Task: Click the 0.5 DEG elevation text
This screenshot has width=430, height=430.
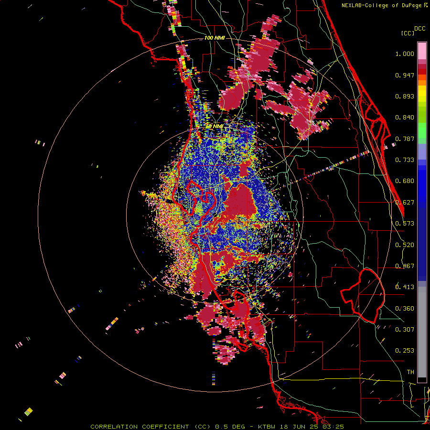Action: tap(231, 427)
